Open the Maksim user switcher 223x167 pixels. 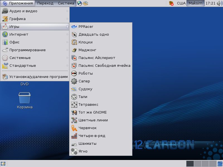pos(195,3)
